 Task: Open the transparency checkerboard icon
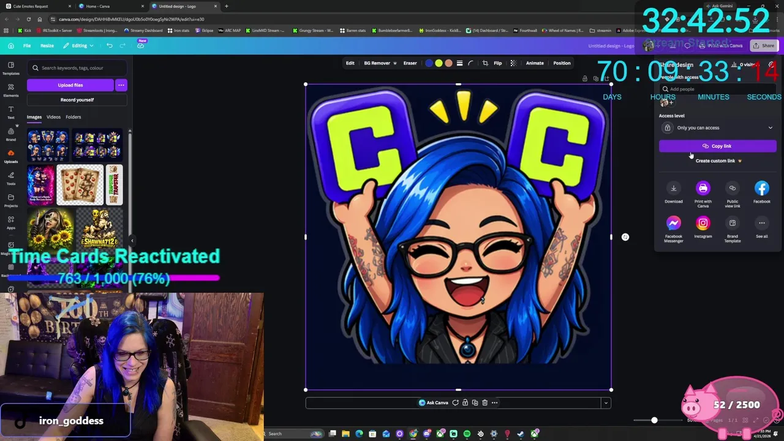click(513, 63)
